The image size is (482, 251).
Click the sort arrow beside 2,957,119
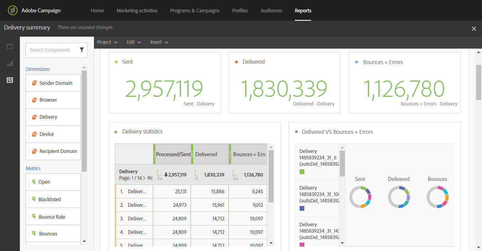click(x=166, y=175)
